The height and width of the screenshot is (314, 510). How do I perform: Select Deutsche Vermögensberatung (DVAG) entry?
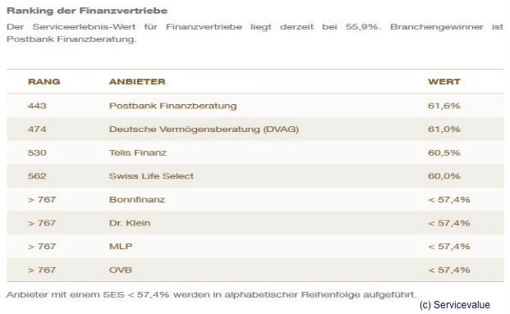tap(204, 130)
